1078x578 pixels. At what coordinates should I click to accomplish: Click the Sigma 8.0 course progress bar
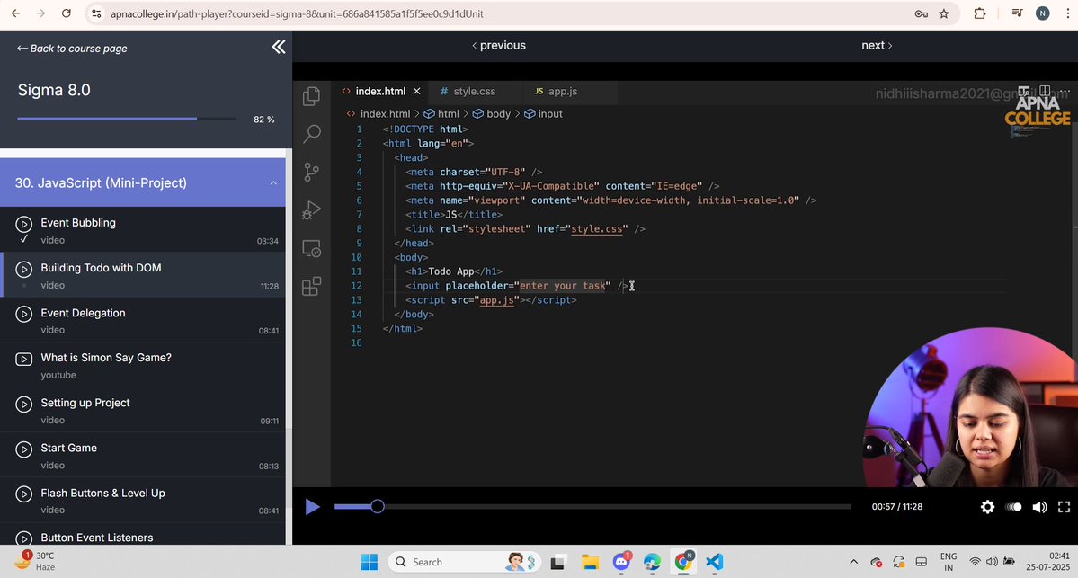coord(127,119)
